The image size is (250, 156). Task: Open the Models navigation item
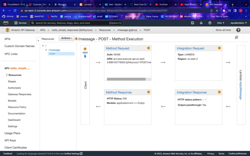pyautogui.click(x=12, y=101)
